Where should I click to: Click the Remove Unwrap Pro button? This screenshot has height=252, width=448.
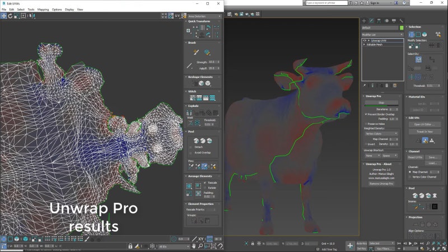coord(381,184)
